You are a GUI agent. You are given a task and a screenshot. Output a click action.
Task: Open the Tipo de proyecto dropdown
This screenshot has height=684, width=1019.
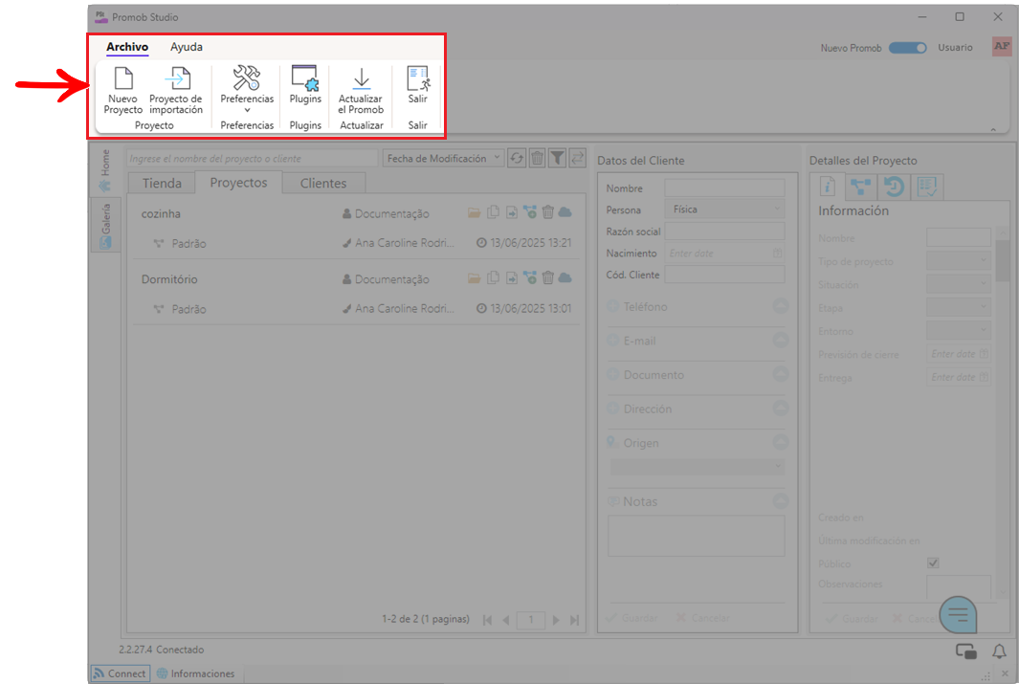pyautogui.click(x=959, y=261)
